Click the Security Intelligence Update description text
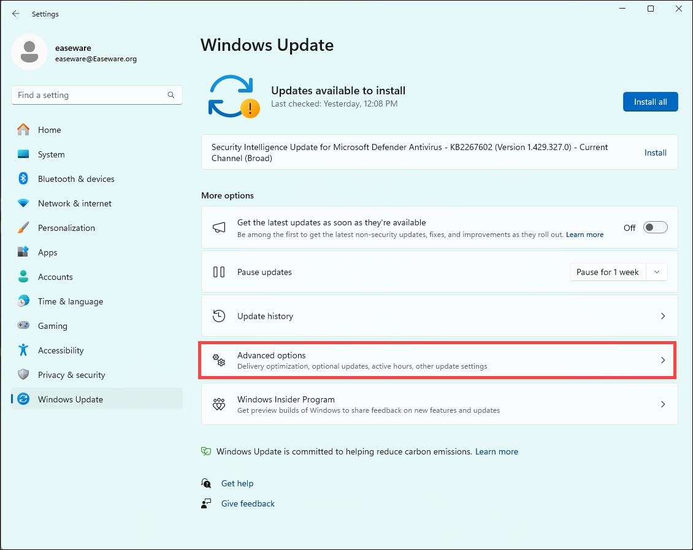Image resolution: width=693 pixels, height=550 pixels. coord(410,153)
